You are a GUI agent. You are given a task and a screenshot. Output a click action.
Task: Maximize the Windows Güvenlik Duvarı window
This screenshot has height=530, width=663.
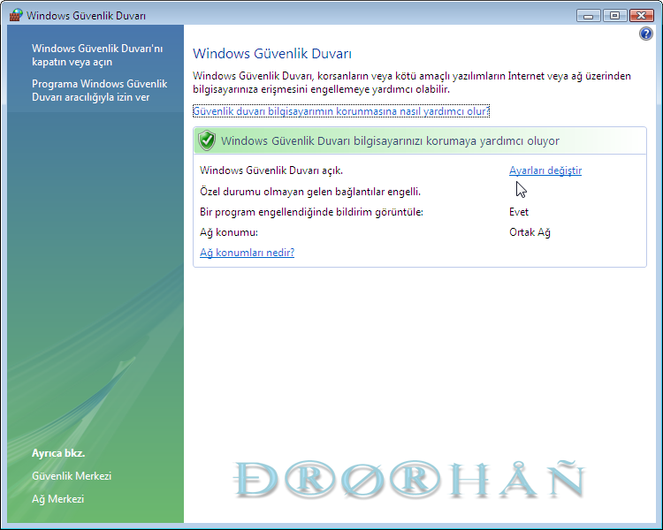tap(614, 16)
